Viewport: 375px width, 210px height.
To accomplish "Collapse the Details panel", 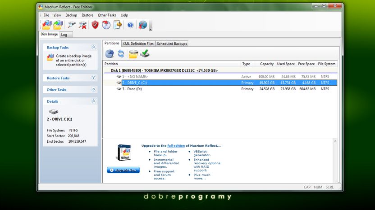I will 93,101.
